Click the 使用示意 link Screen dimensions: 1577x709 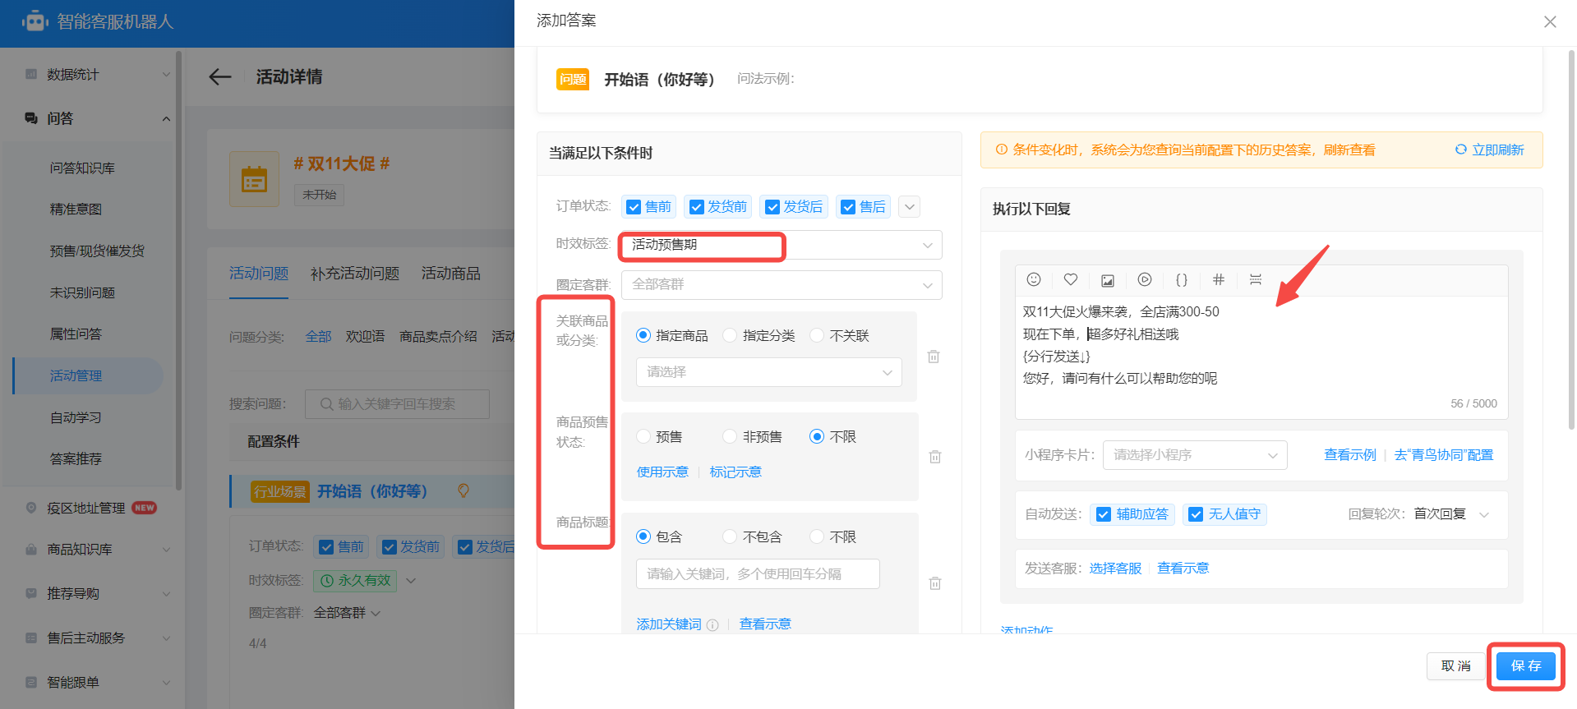coord(662,472)
